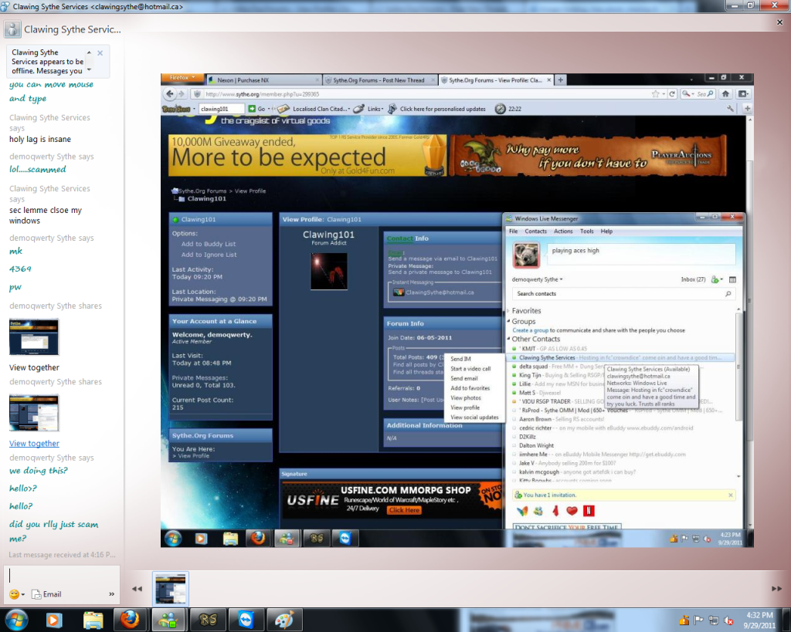The height and width of the screenshot is (632, 791).
Task: Click the message 'lol.....scammed'
Action: point(37,169)
